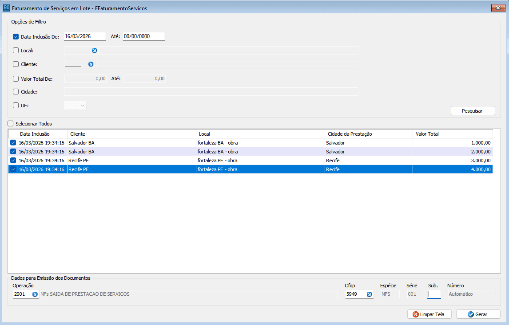509x325 pixels.
Task: Focus the Local code field
Action: coord(78,50)
